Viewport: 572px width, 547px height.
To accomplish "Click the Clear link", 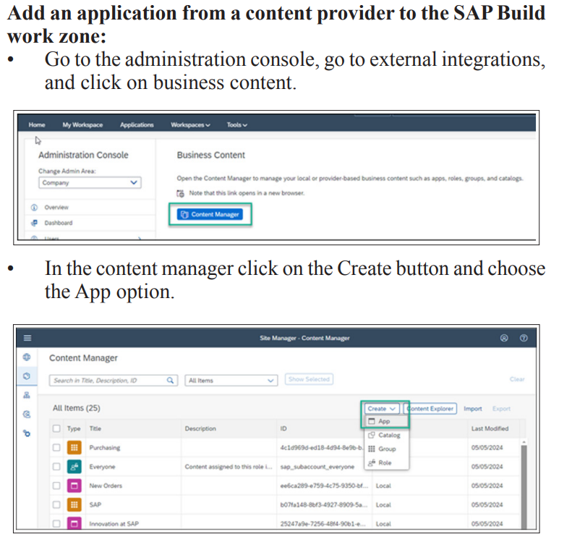I will click(517, 379).
